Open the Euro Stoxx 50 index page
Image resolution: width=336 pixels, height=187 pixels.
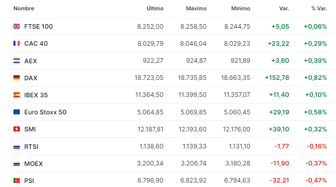tap(45, 112)
